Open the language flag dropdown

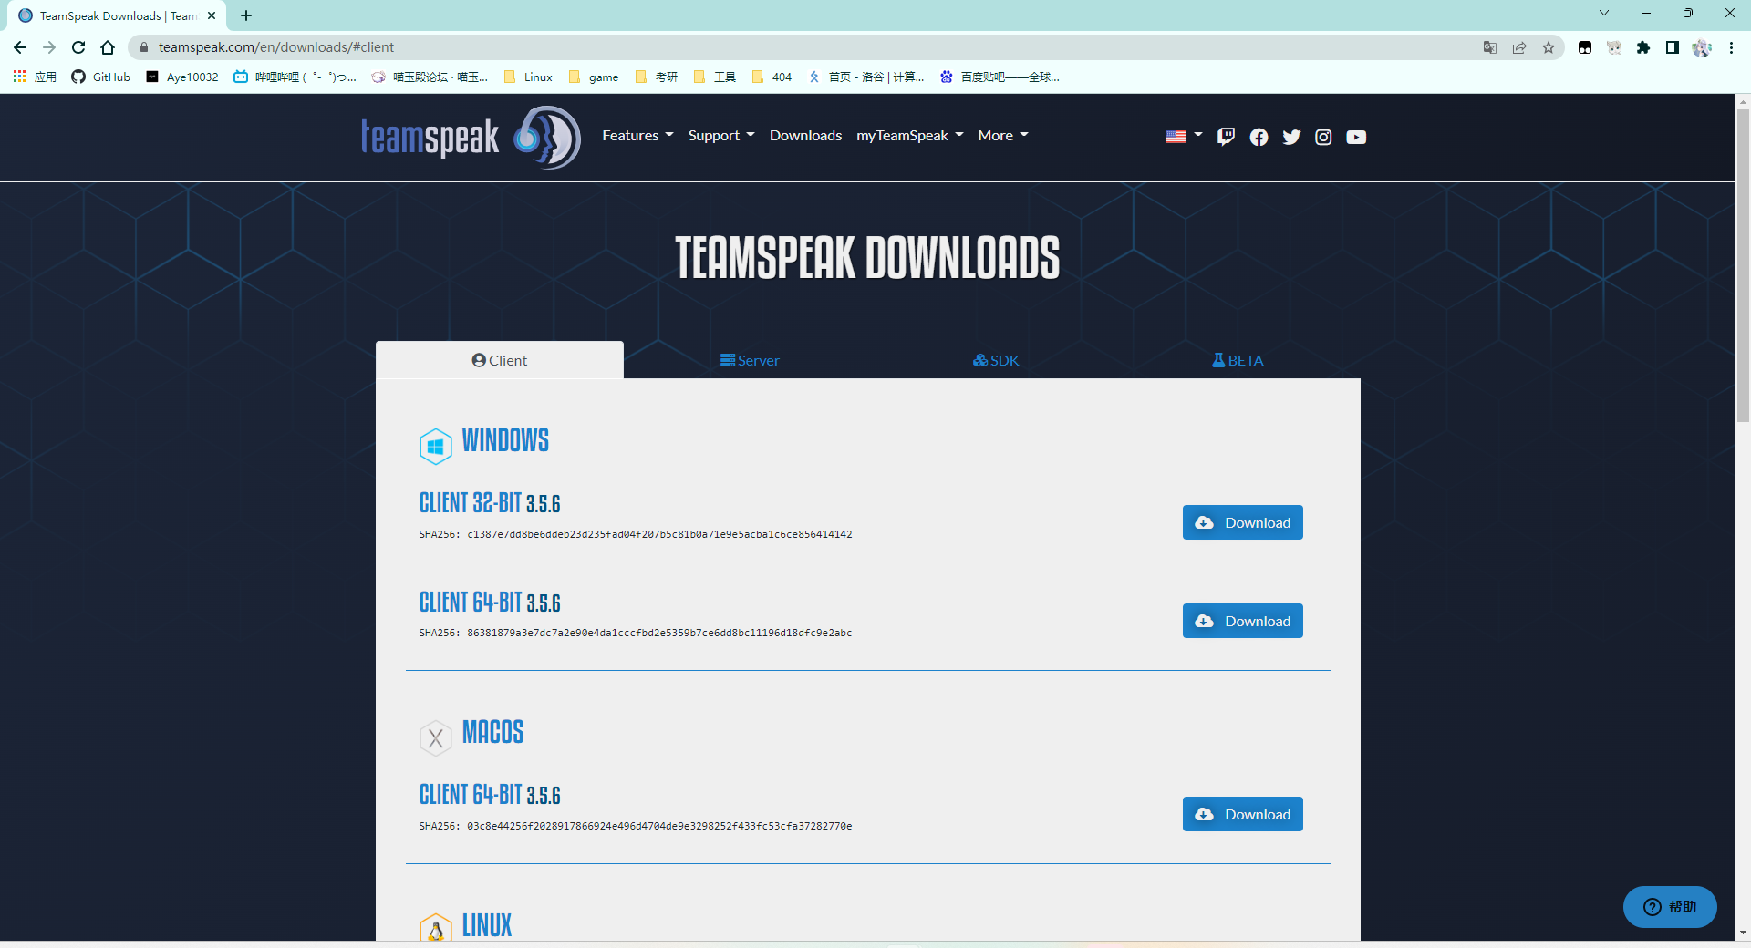1184,136
